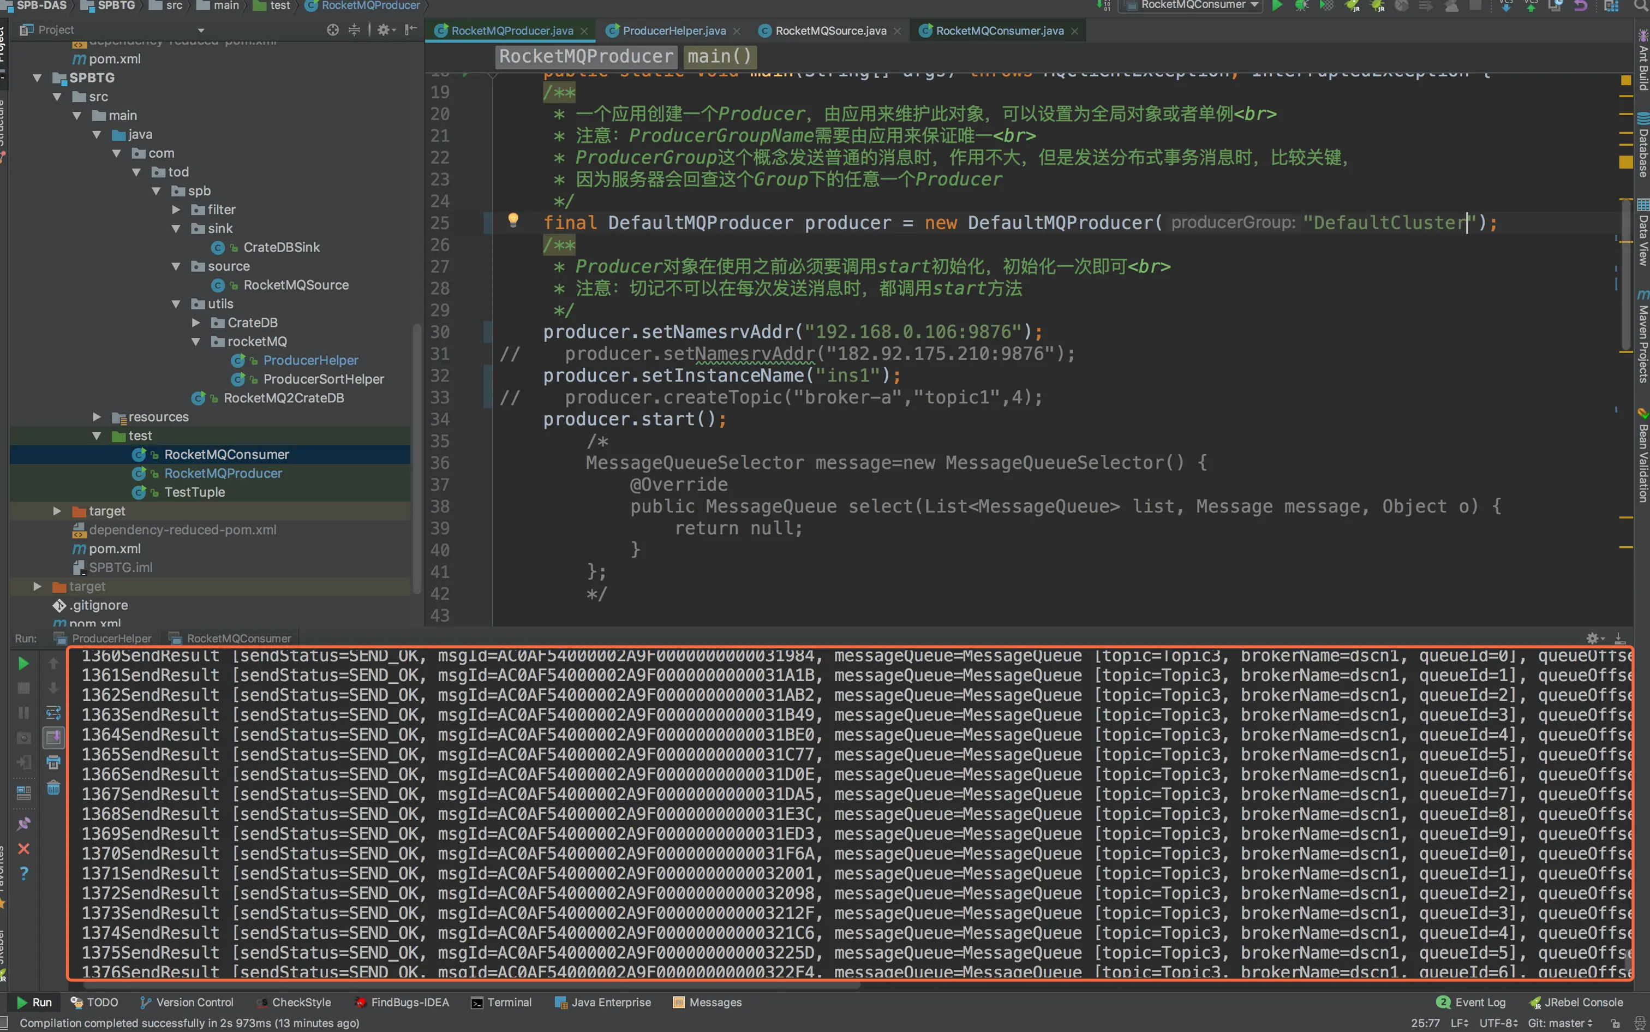Toggle scroll to end of console output
Screen dimensions: 1650x1032
click(x=53, y=738)
